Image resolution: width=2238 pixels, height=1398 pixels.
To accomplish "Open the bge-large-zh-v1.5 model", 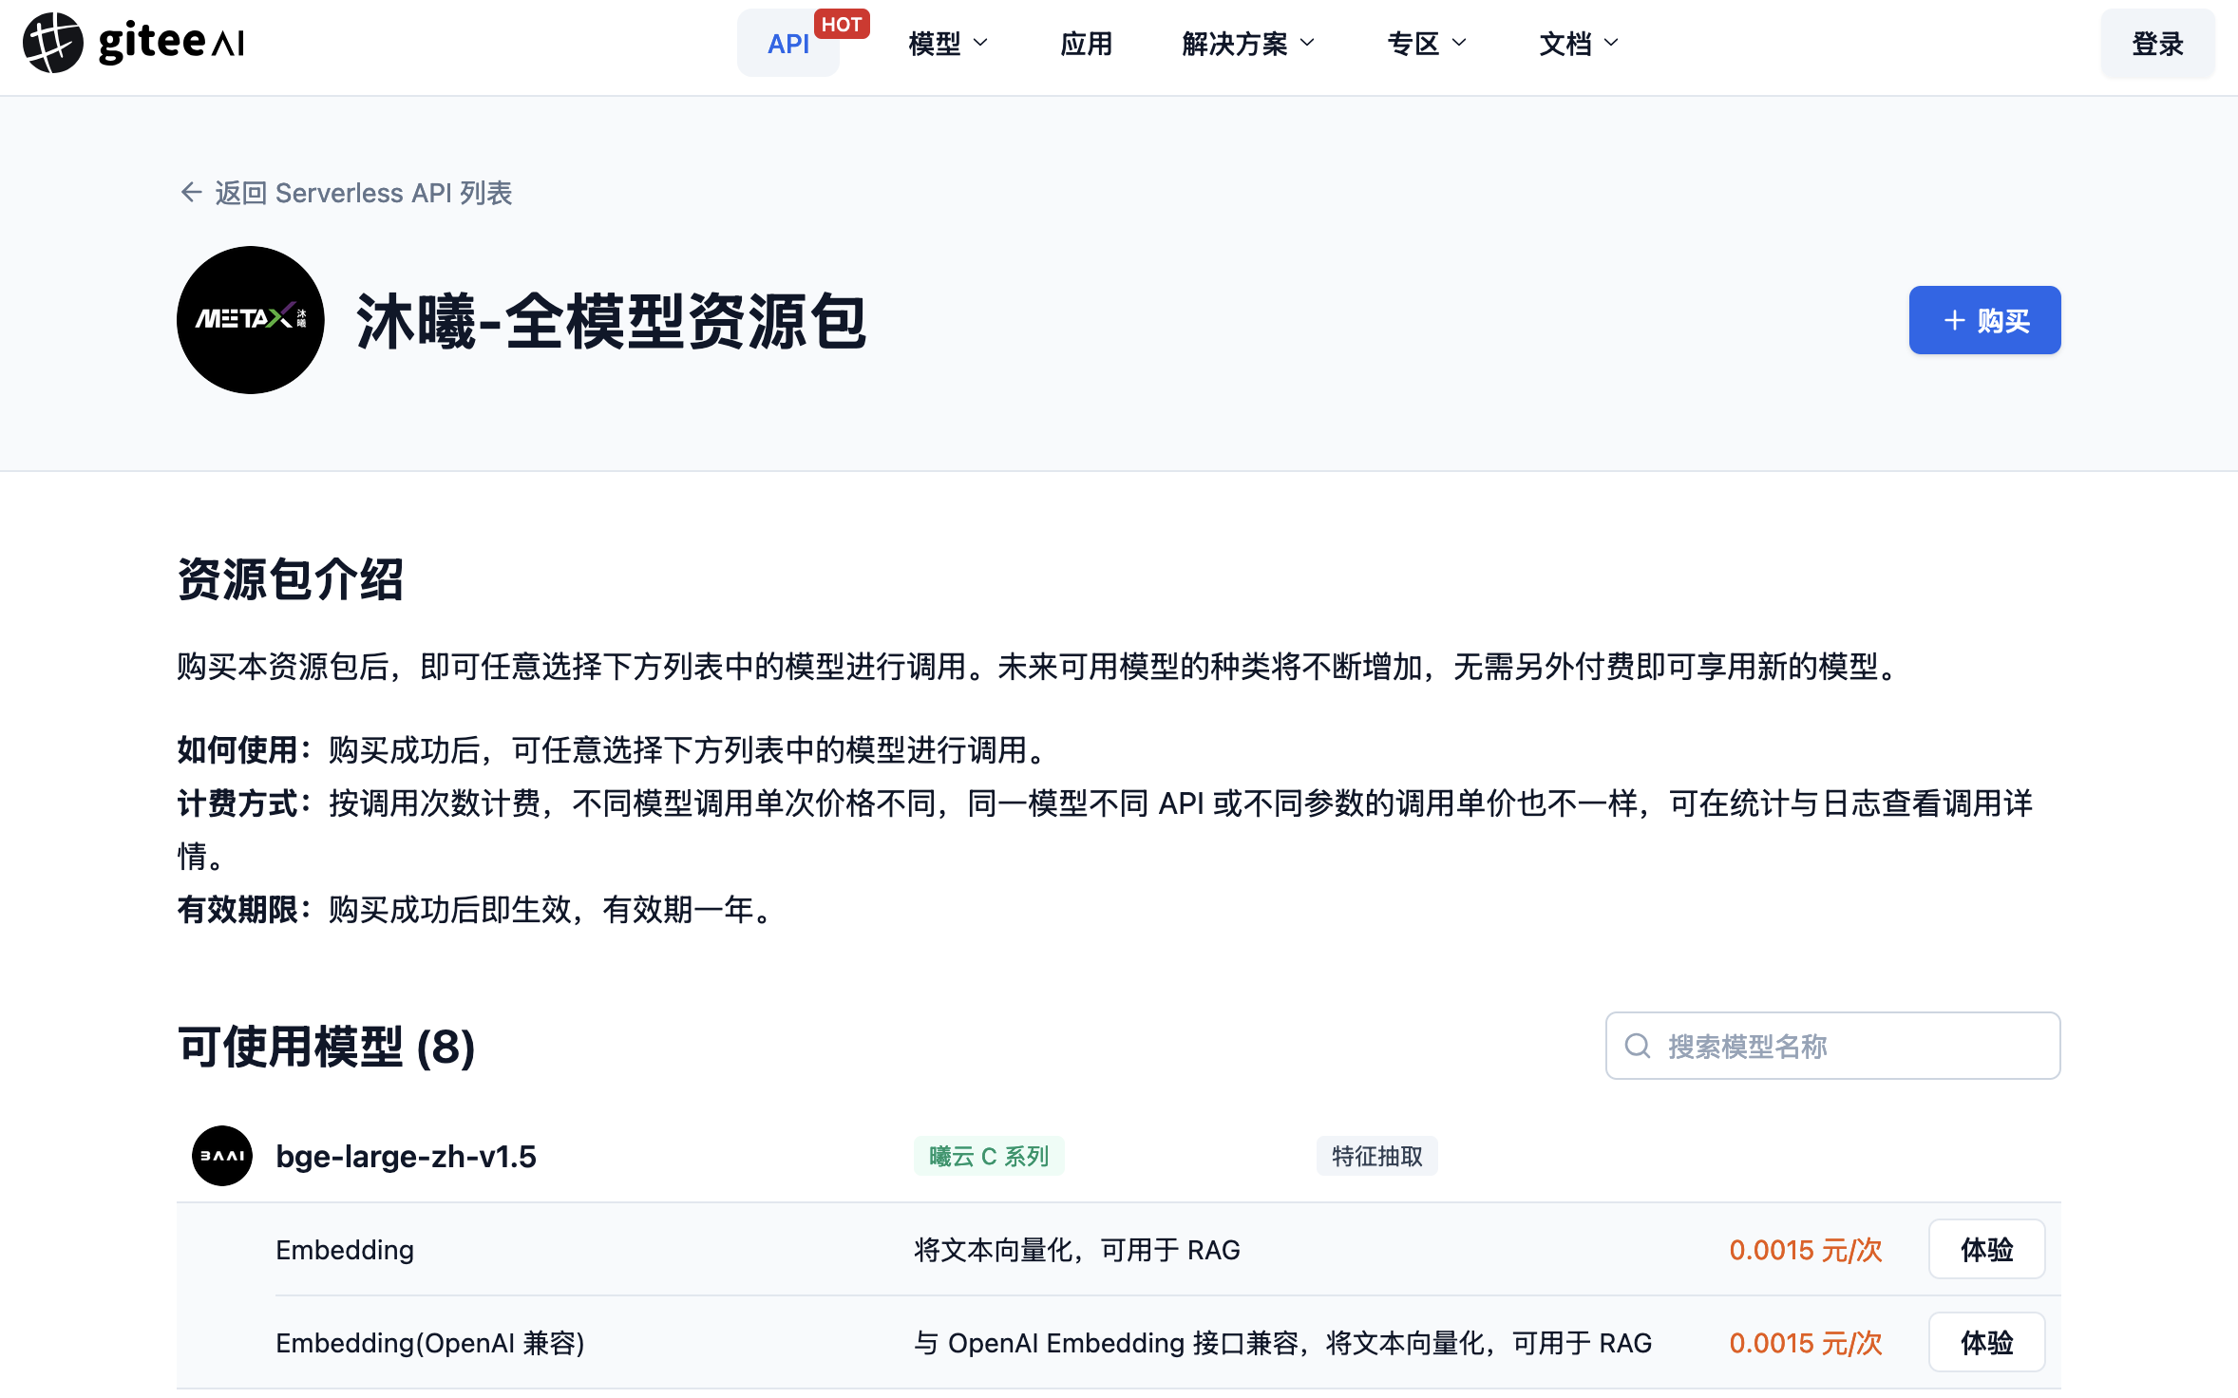I will [406, 1156].
